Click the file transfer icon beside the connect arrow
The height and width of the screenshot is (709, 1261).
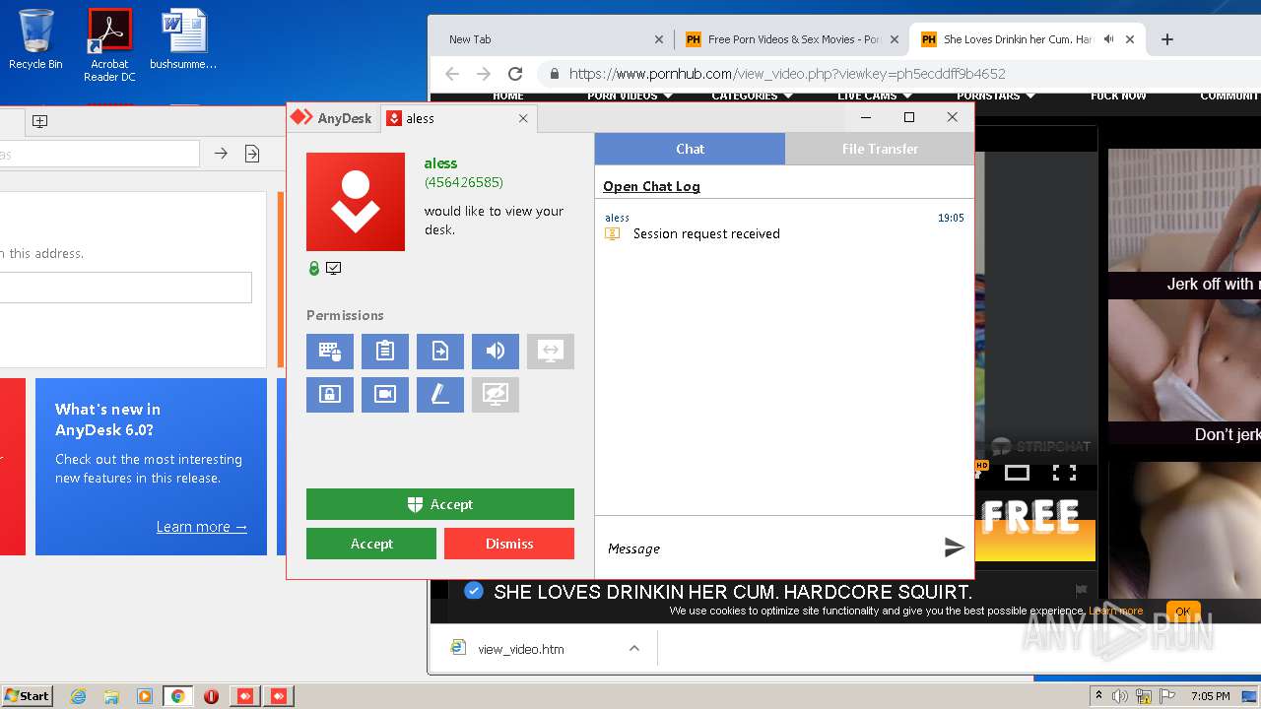(252, 154)
